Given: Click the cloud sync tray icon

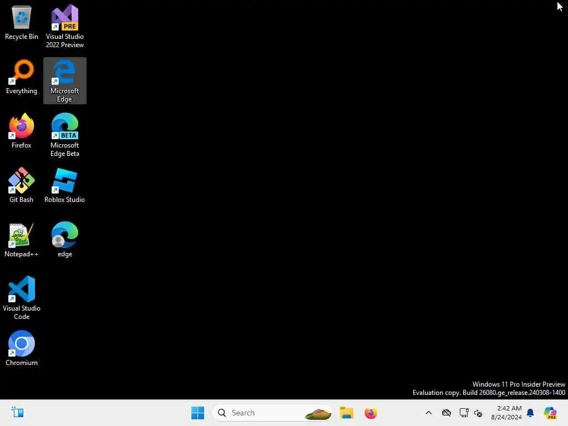Looking at the screenshot, I should coord(447,413).
